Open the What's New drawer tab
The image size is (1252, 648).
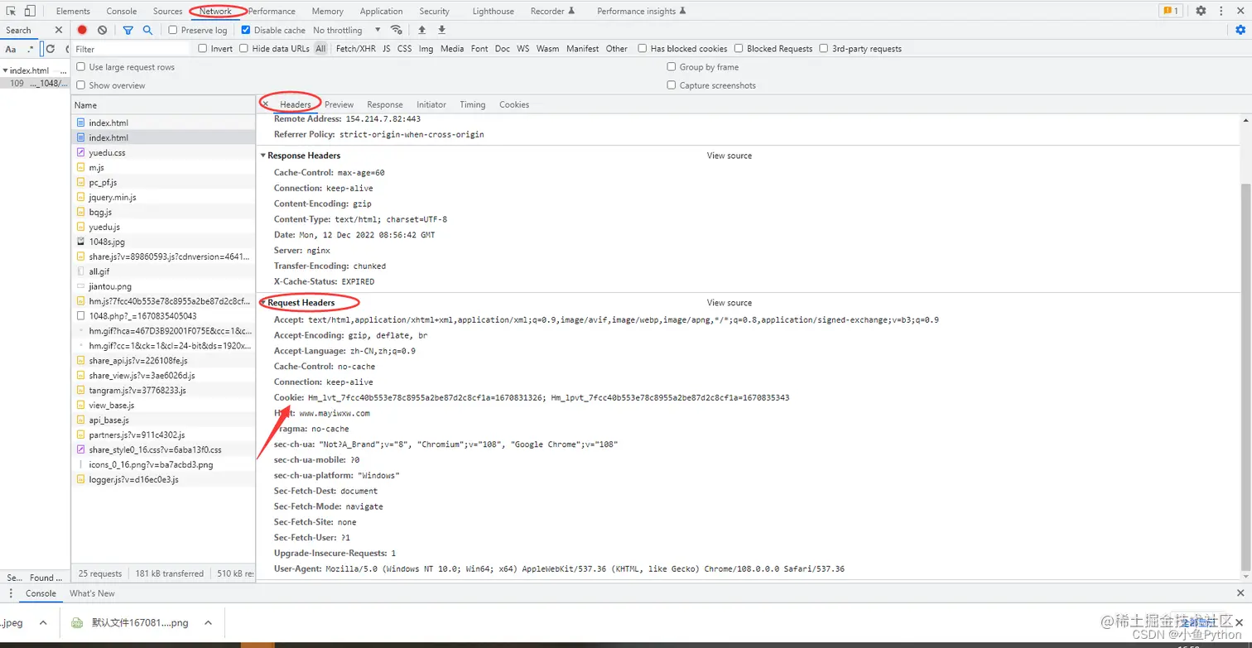click(x=92, y=593)
